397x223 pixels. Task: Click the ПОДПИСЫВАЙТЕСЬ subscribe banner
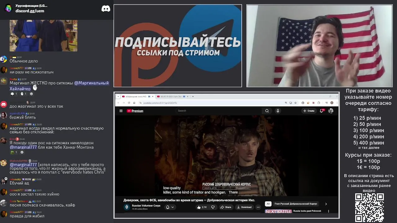point(178,46)
